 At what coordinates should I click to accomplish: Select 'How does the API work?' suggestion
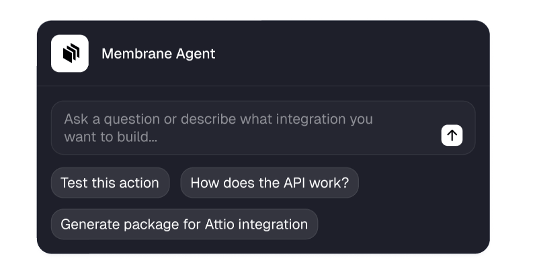click(x=270, y=183)
